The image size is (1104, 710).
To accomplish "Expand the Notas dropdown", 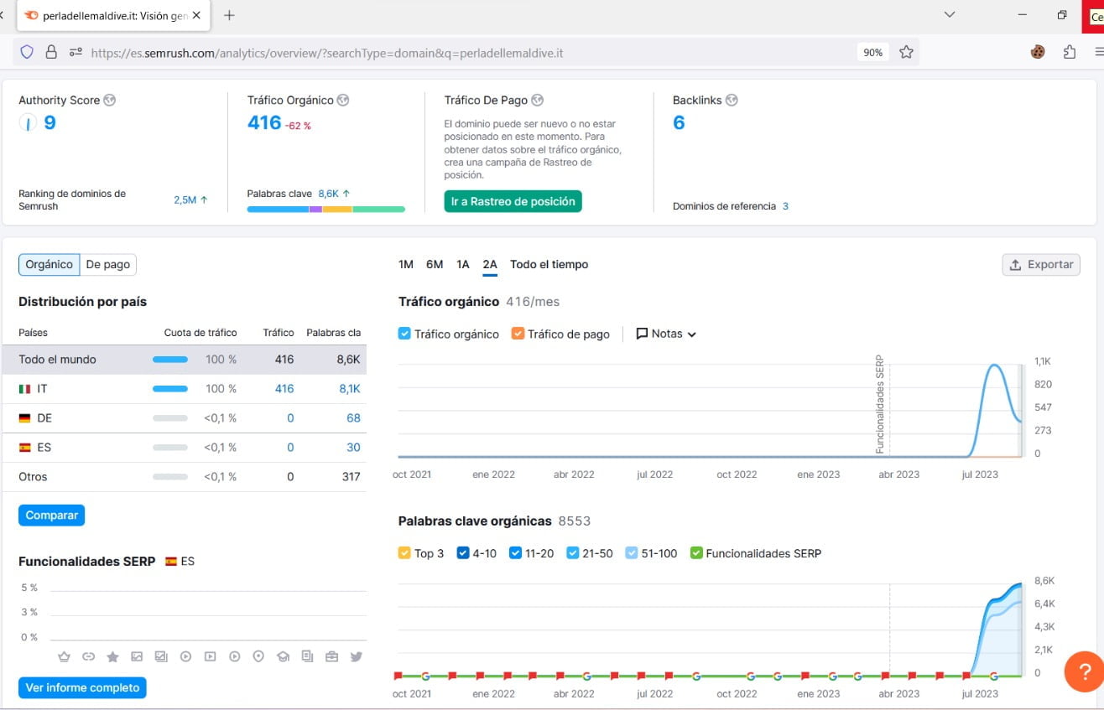I will (666, 334).
